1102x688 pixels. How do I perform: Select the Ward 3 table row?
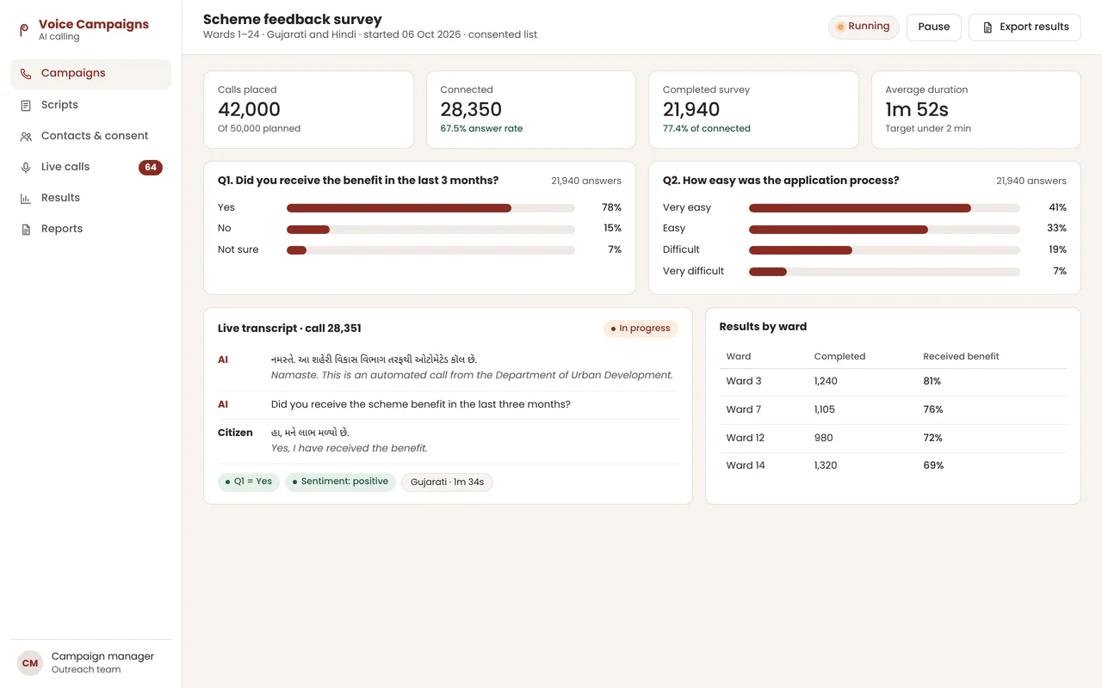(893, 382)
